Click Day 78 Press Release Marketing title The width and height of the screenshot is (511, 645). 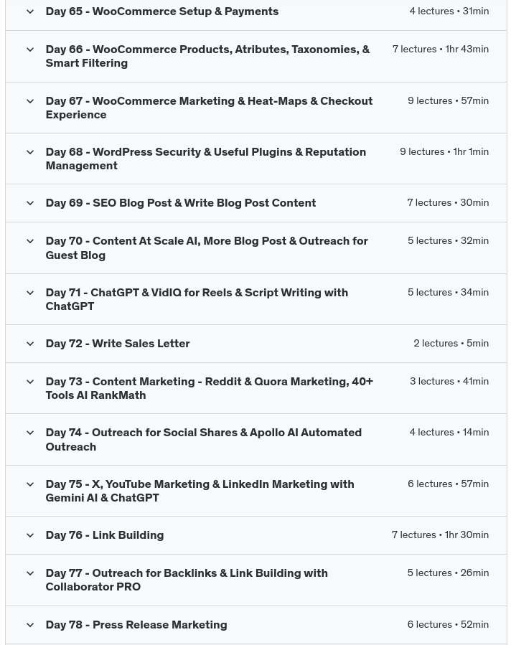(x=136, y=625)
